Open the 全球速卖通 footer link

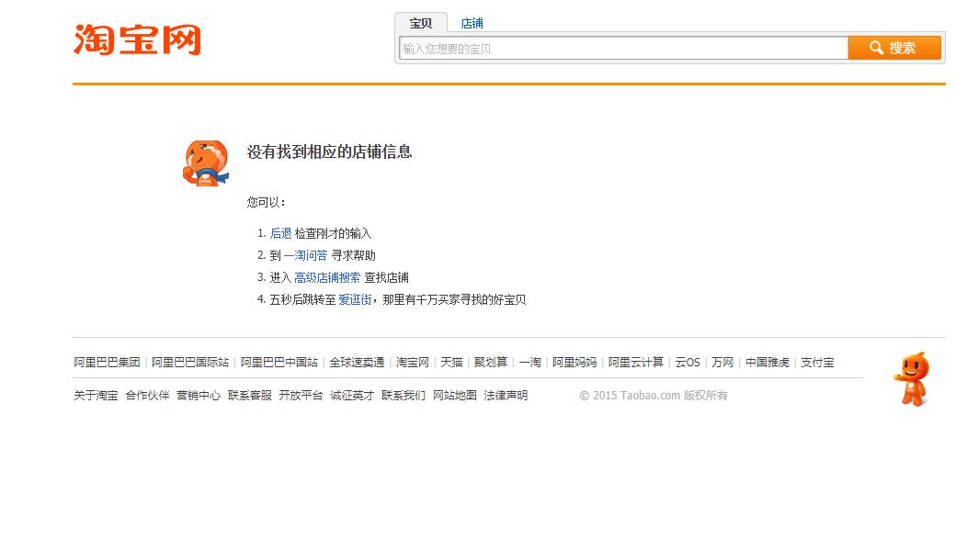tap(357, 363)
